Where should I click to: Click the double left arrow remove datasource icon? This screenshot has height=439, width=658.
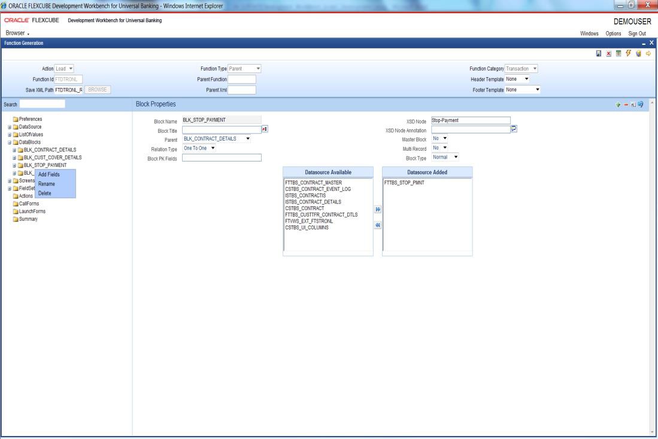tap(378, 225)
